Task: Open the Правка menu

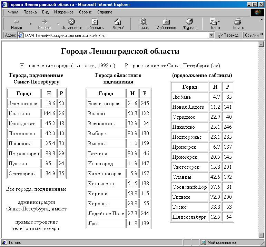Action: coord(30,12)
